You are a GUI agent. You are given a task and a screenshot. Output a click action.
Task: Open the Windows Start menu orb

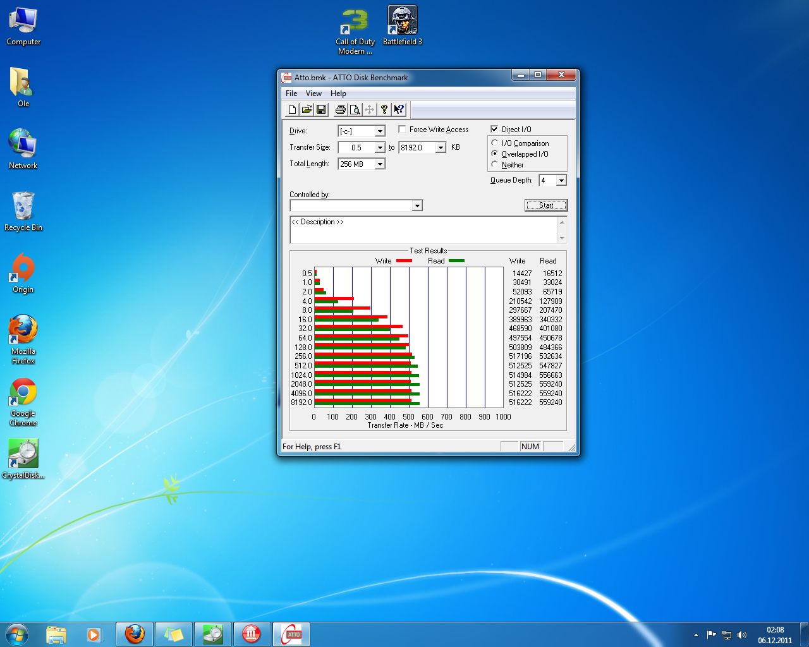click(17, 634)
